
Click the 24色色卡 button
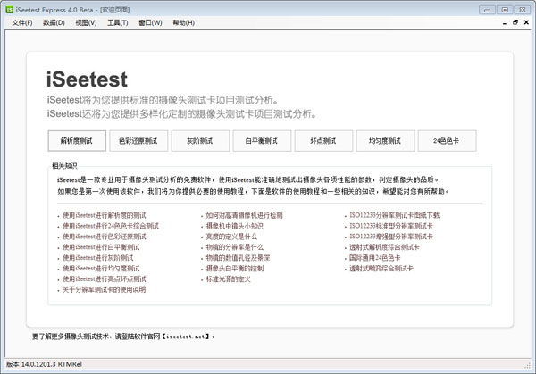tap(447, 141)
